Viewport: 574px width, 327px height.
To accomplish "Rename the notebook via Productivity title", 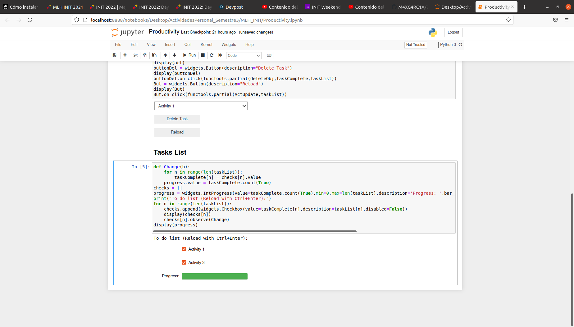I will 164,32.
